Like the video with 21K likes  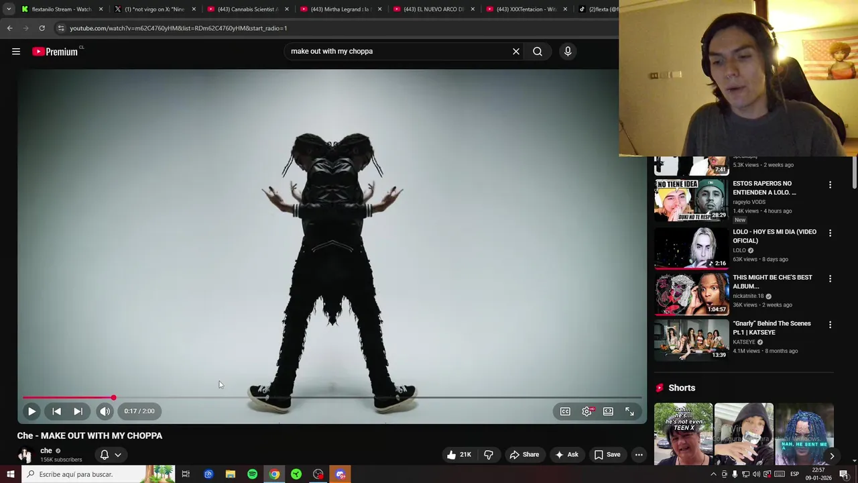459,455
